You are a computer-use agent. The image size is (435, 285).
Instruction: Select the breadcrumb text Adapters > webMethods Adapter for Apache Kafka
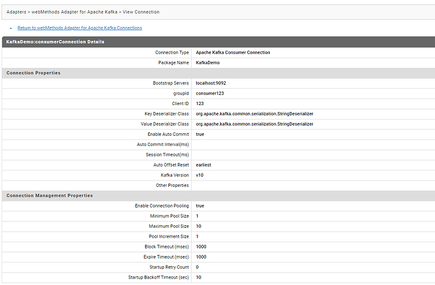click(x=62, y=12)
